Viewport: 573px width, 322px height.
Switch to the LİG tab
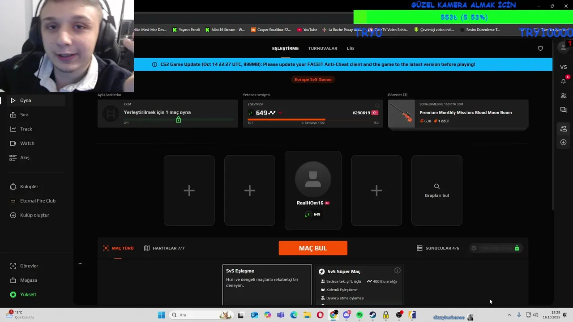coord(350,48)
